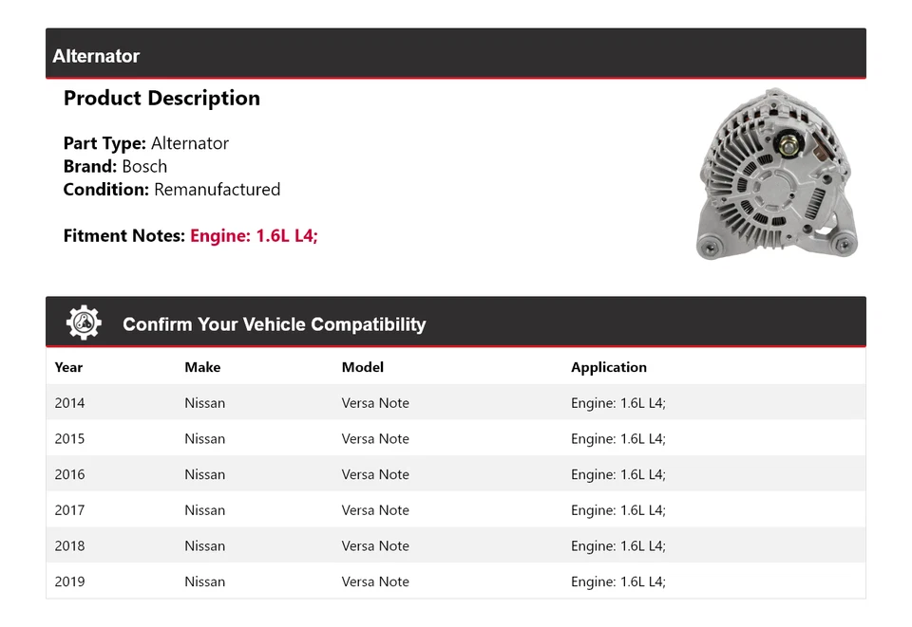Click the red Fitment Notes engine text
Screen dimensions: 912x627
coord(253,235)
